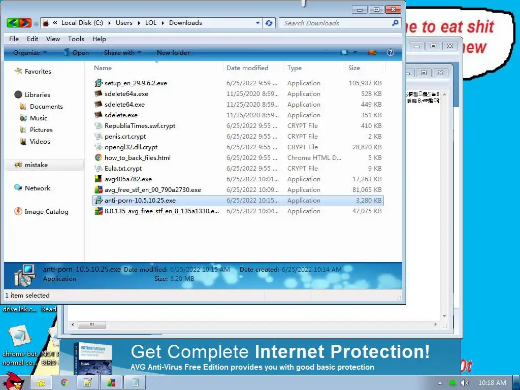
Task: Click the avg_free_stf_en_90_790a2730.exe icon
Action: (x=98, y=190)
